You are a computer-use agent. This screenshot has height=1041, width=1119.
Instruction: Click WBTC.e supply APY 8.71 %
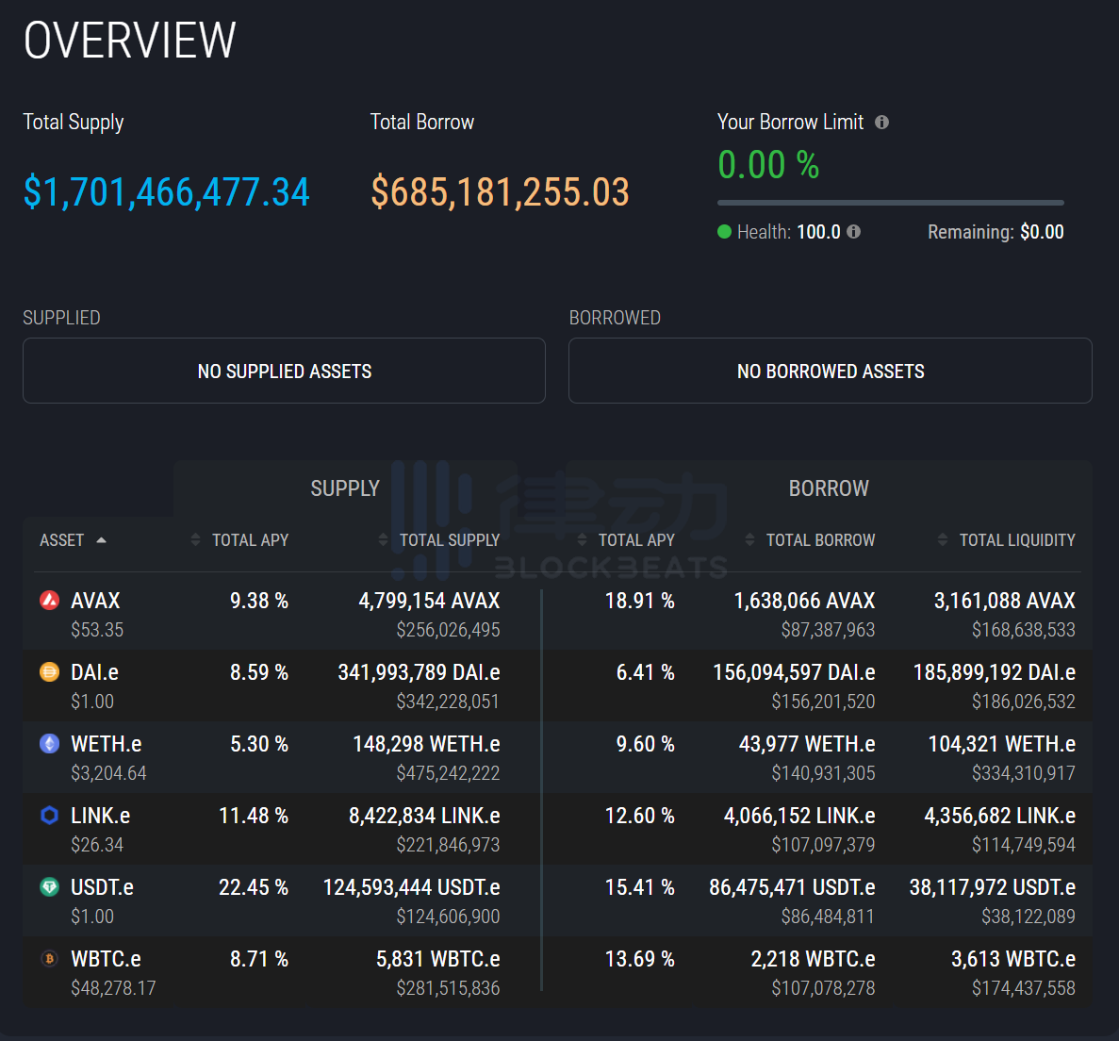pos(259,958)
